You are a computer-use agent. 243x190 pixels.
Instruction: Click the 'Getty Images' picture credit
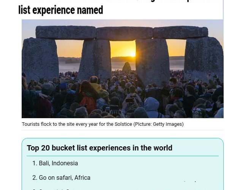coord(167,124)
